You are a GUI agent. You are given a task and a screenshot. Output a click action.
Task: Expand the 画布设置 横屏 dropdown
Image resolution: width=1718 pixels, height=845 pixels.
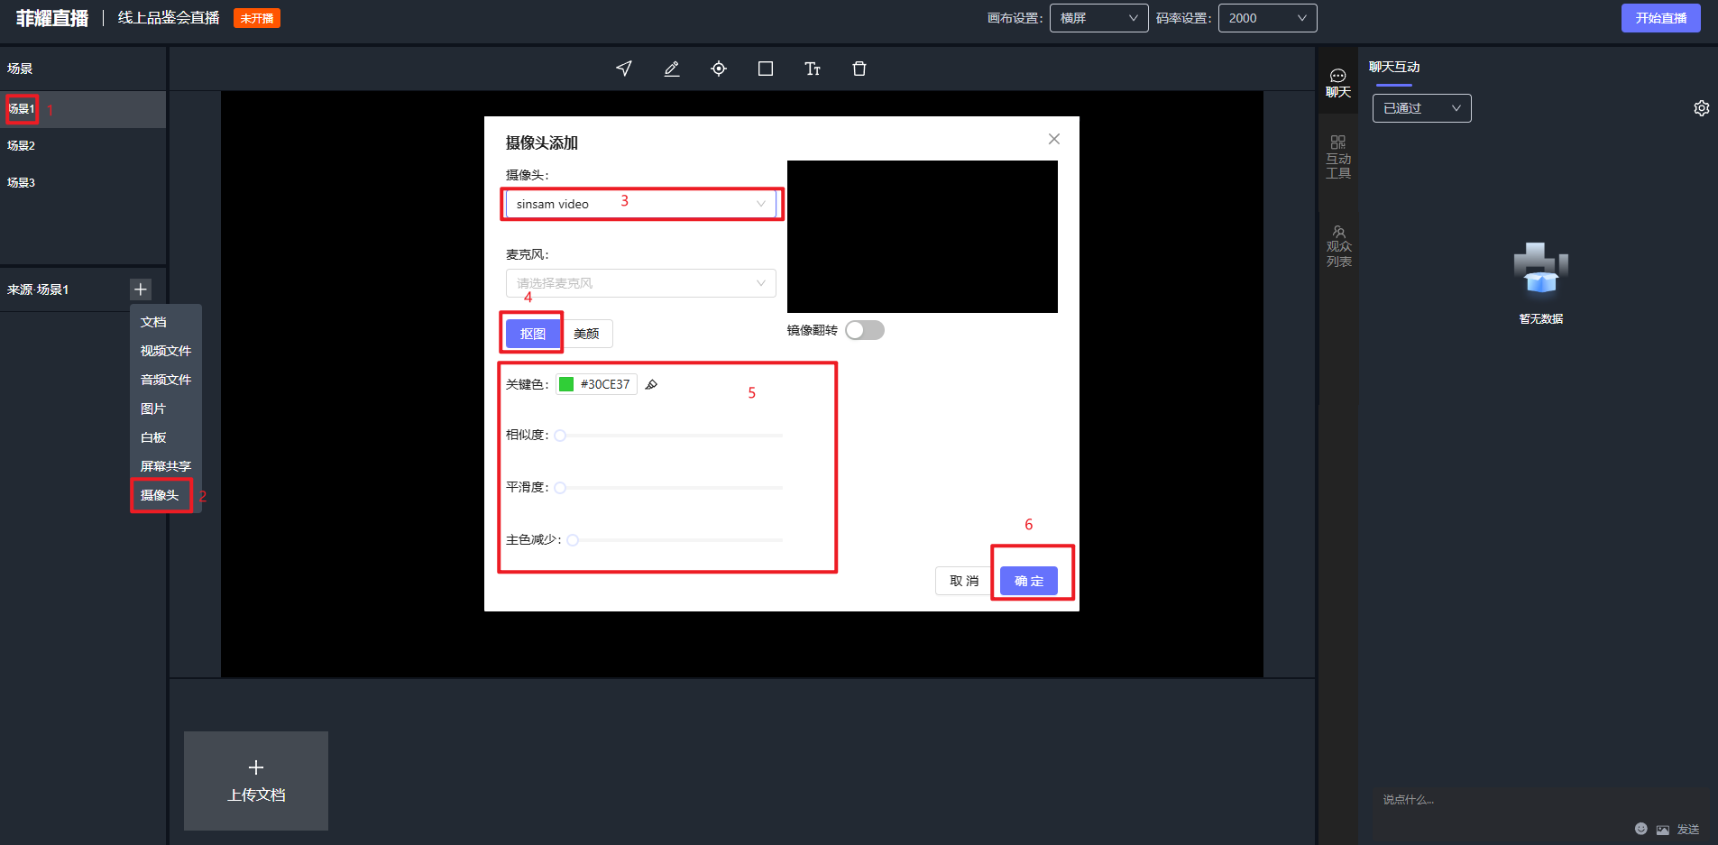(1098, 18)
